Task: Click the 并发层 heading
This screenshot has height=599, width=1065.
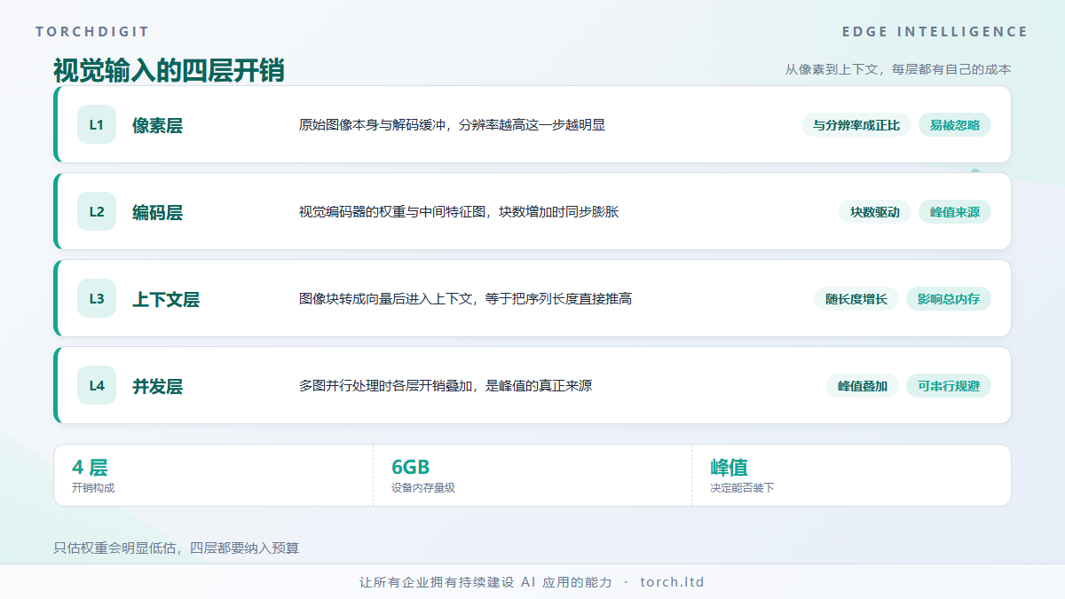Action: (158, 386)
